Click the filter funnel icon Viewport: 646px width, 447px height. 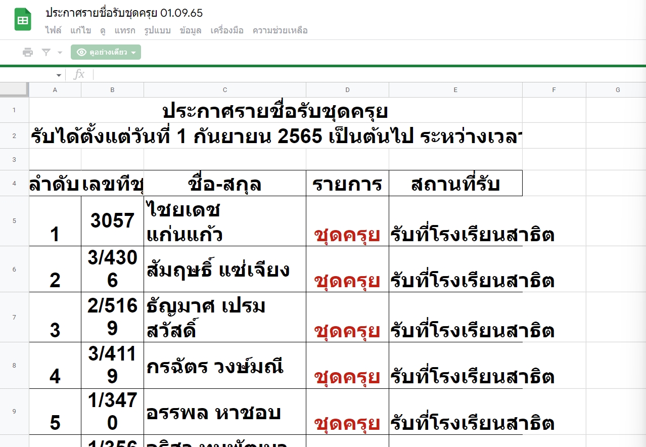click(x=46, y=53)
